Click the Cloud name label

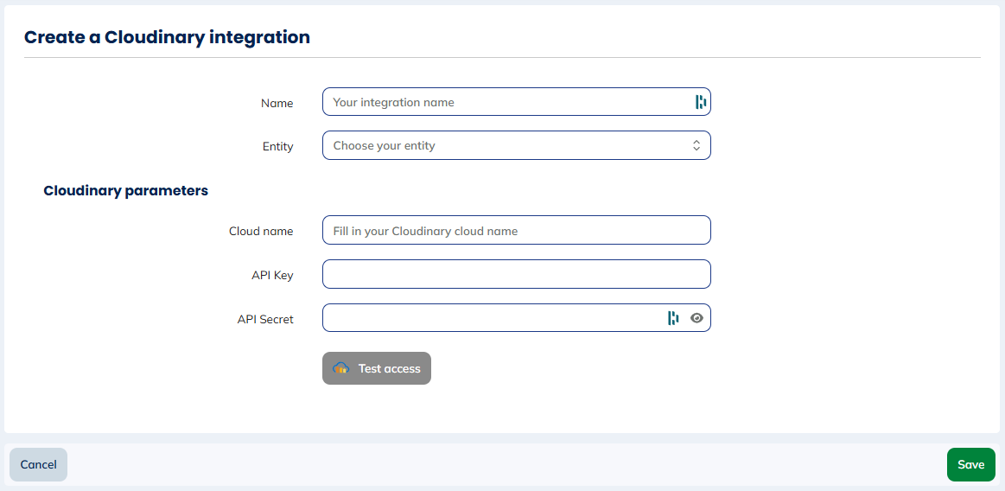(262, 232)
